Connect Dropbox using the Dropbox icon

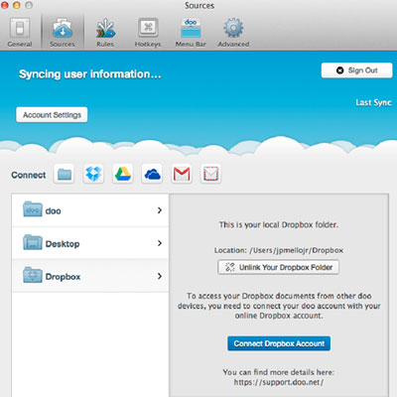click(93, 174)
